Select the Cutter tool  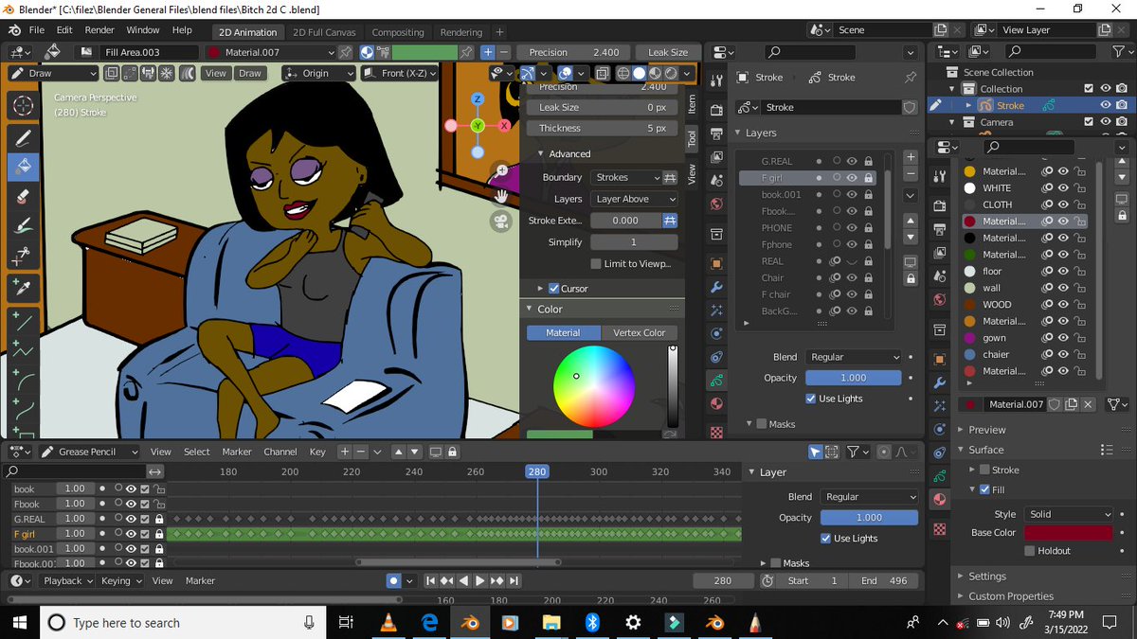[23, 256]
